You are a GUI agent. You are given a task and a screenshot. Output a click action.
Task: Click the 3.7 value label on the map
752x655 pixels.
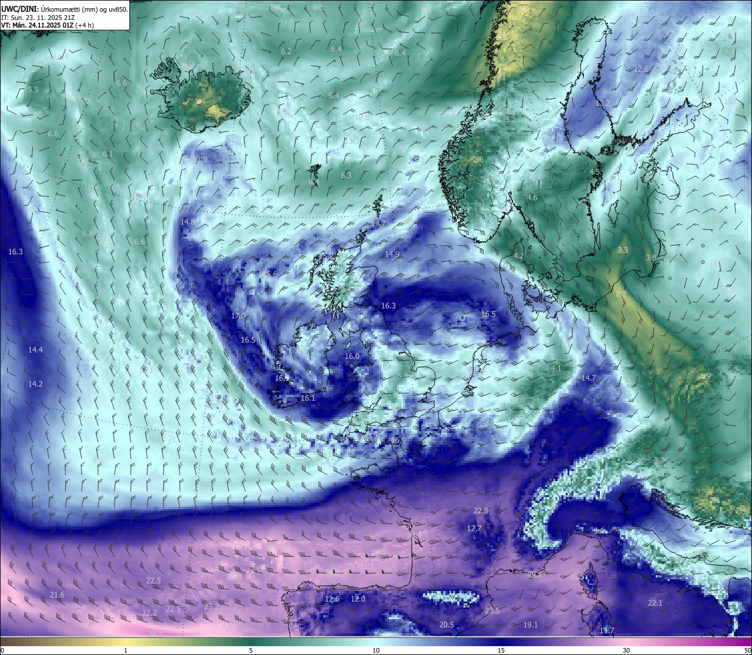point(659,460)
